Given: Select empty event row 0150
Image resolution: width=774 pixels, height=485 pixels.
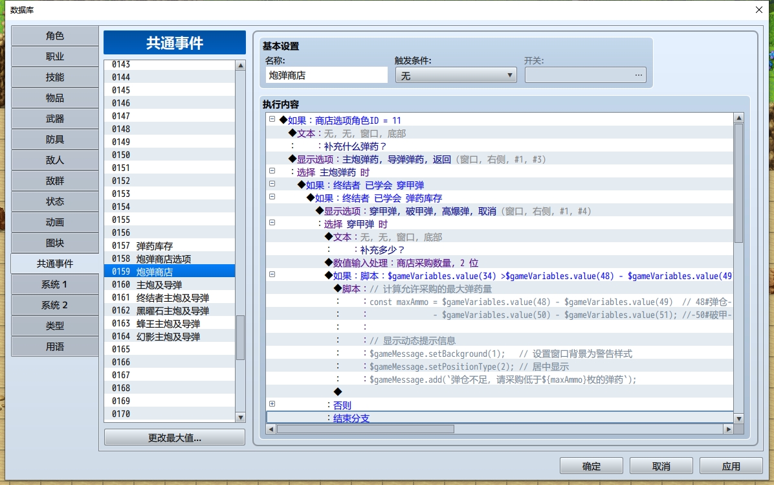Looking at the screenshot, I should [170, 155].
